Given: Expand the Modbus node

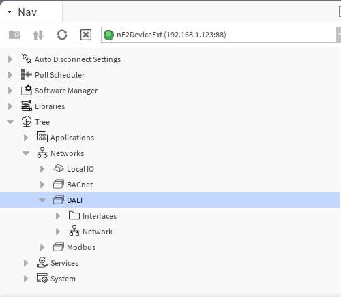Looking at the screenshot, I should pyautogui.click(x=42, y=247).
